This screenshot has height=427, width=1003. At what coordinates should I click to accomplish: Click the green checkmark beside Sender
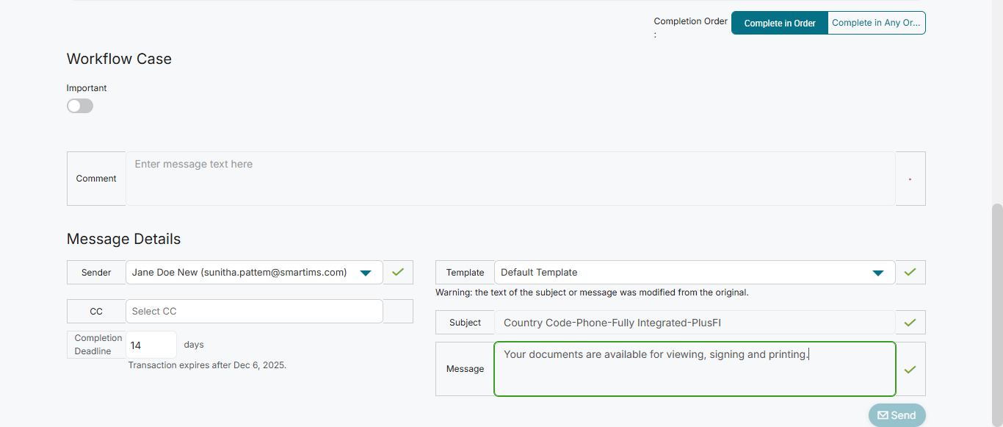tap(398, 273)
